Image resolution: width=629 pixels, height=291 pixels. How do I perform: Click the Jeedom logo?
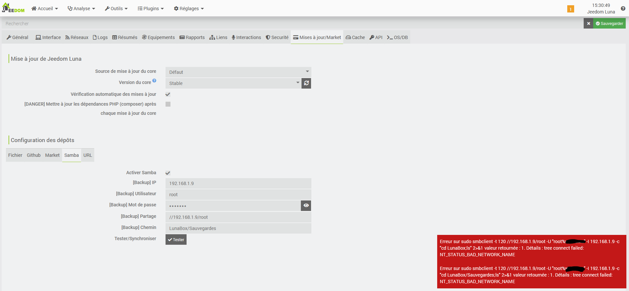13,8
